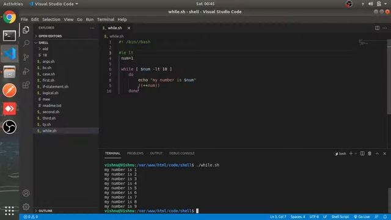Open the File menu
Image resolution: width=391 pixels, height=220 pixels.
point(24,20)
